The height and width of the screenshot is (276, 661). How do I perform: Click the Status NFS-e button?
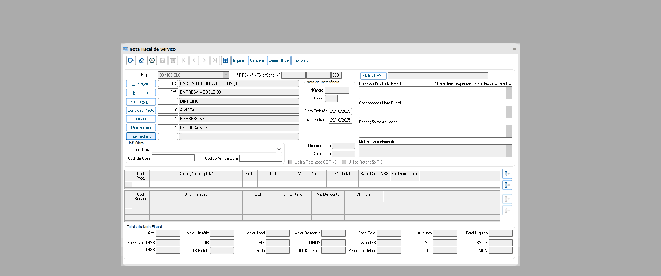pyautogui.click(x=374, y=76)
